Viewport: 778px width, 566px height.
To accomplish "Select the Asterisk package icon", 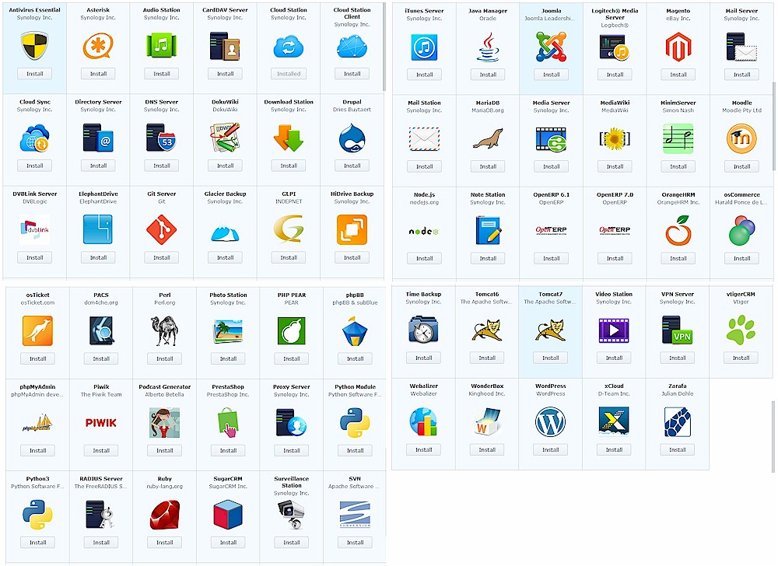I will 98,46.
